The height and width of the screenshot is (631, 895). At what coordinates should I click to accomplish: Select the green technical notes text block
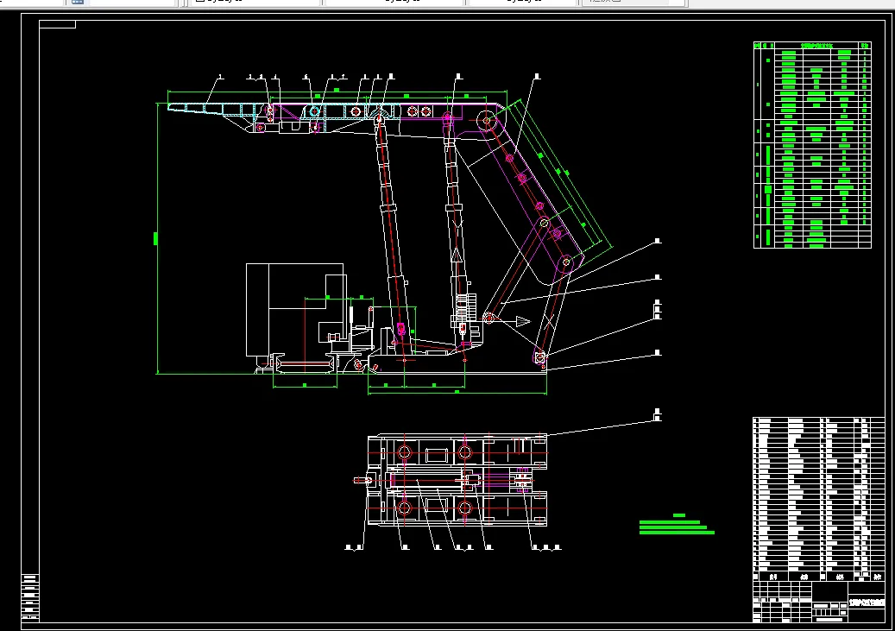677,524
